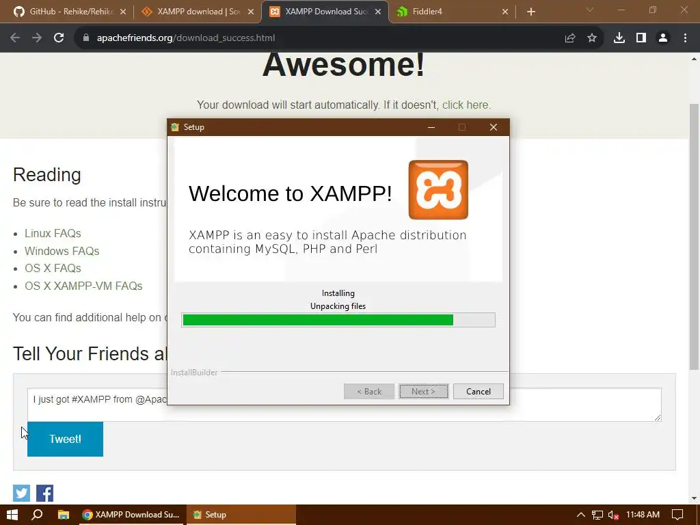Reload the apachefriends page
This screenshot has width=700, height=525.
[59, 38]
